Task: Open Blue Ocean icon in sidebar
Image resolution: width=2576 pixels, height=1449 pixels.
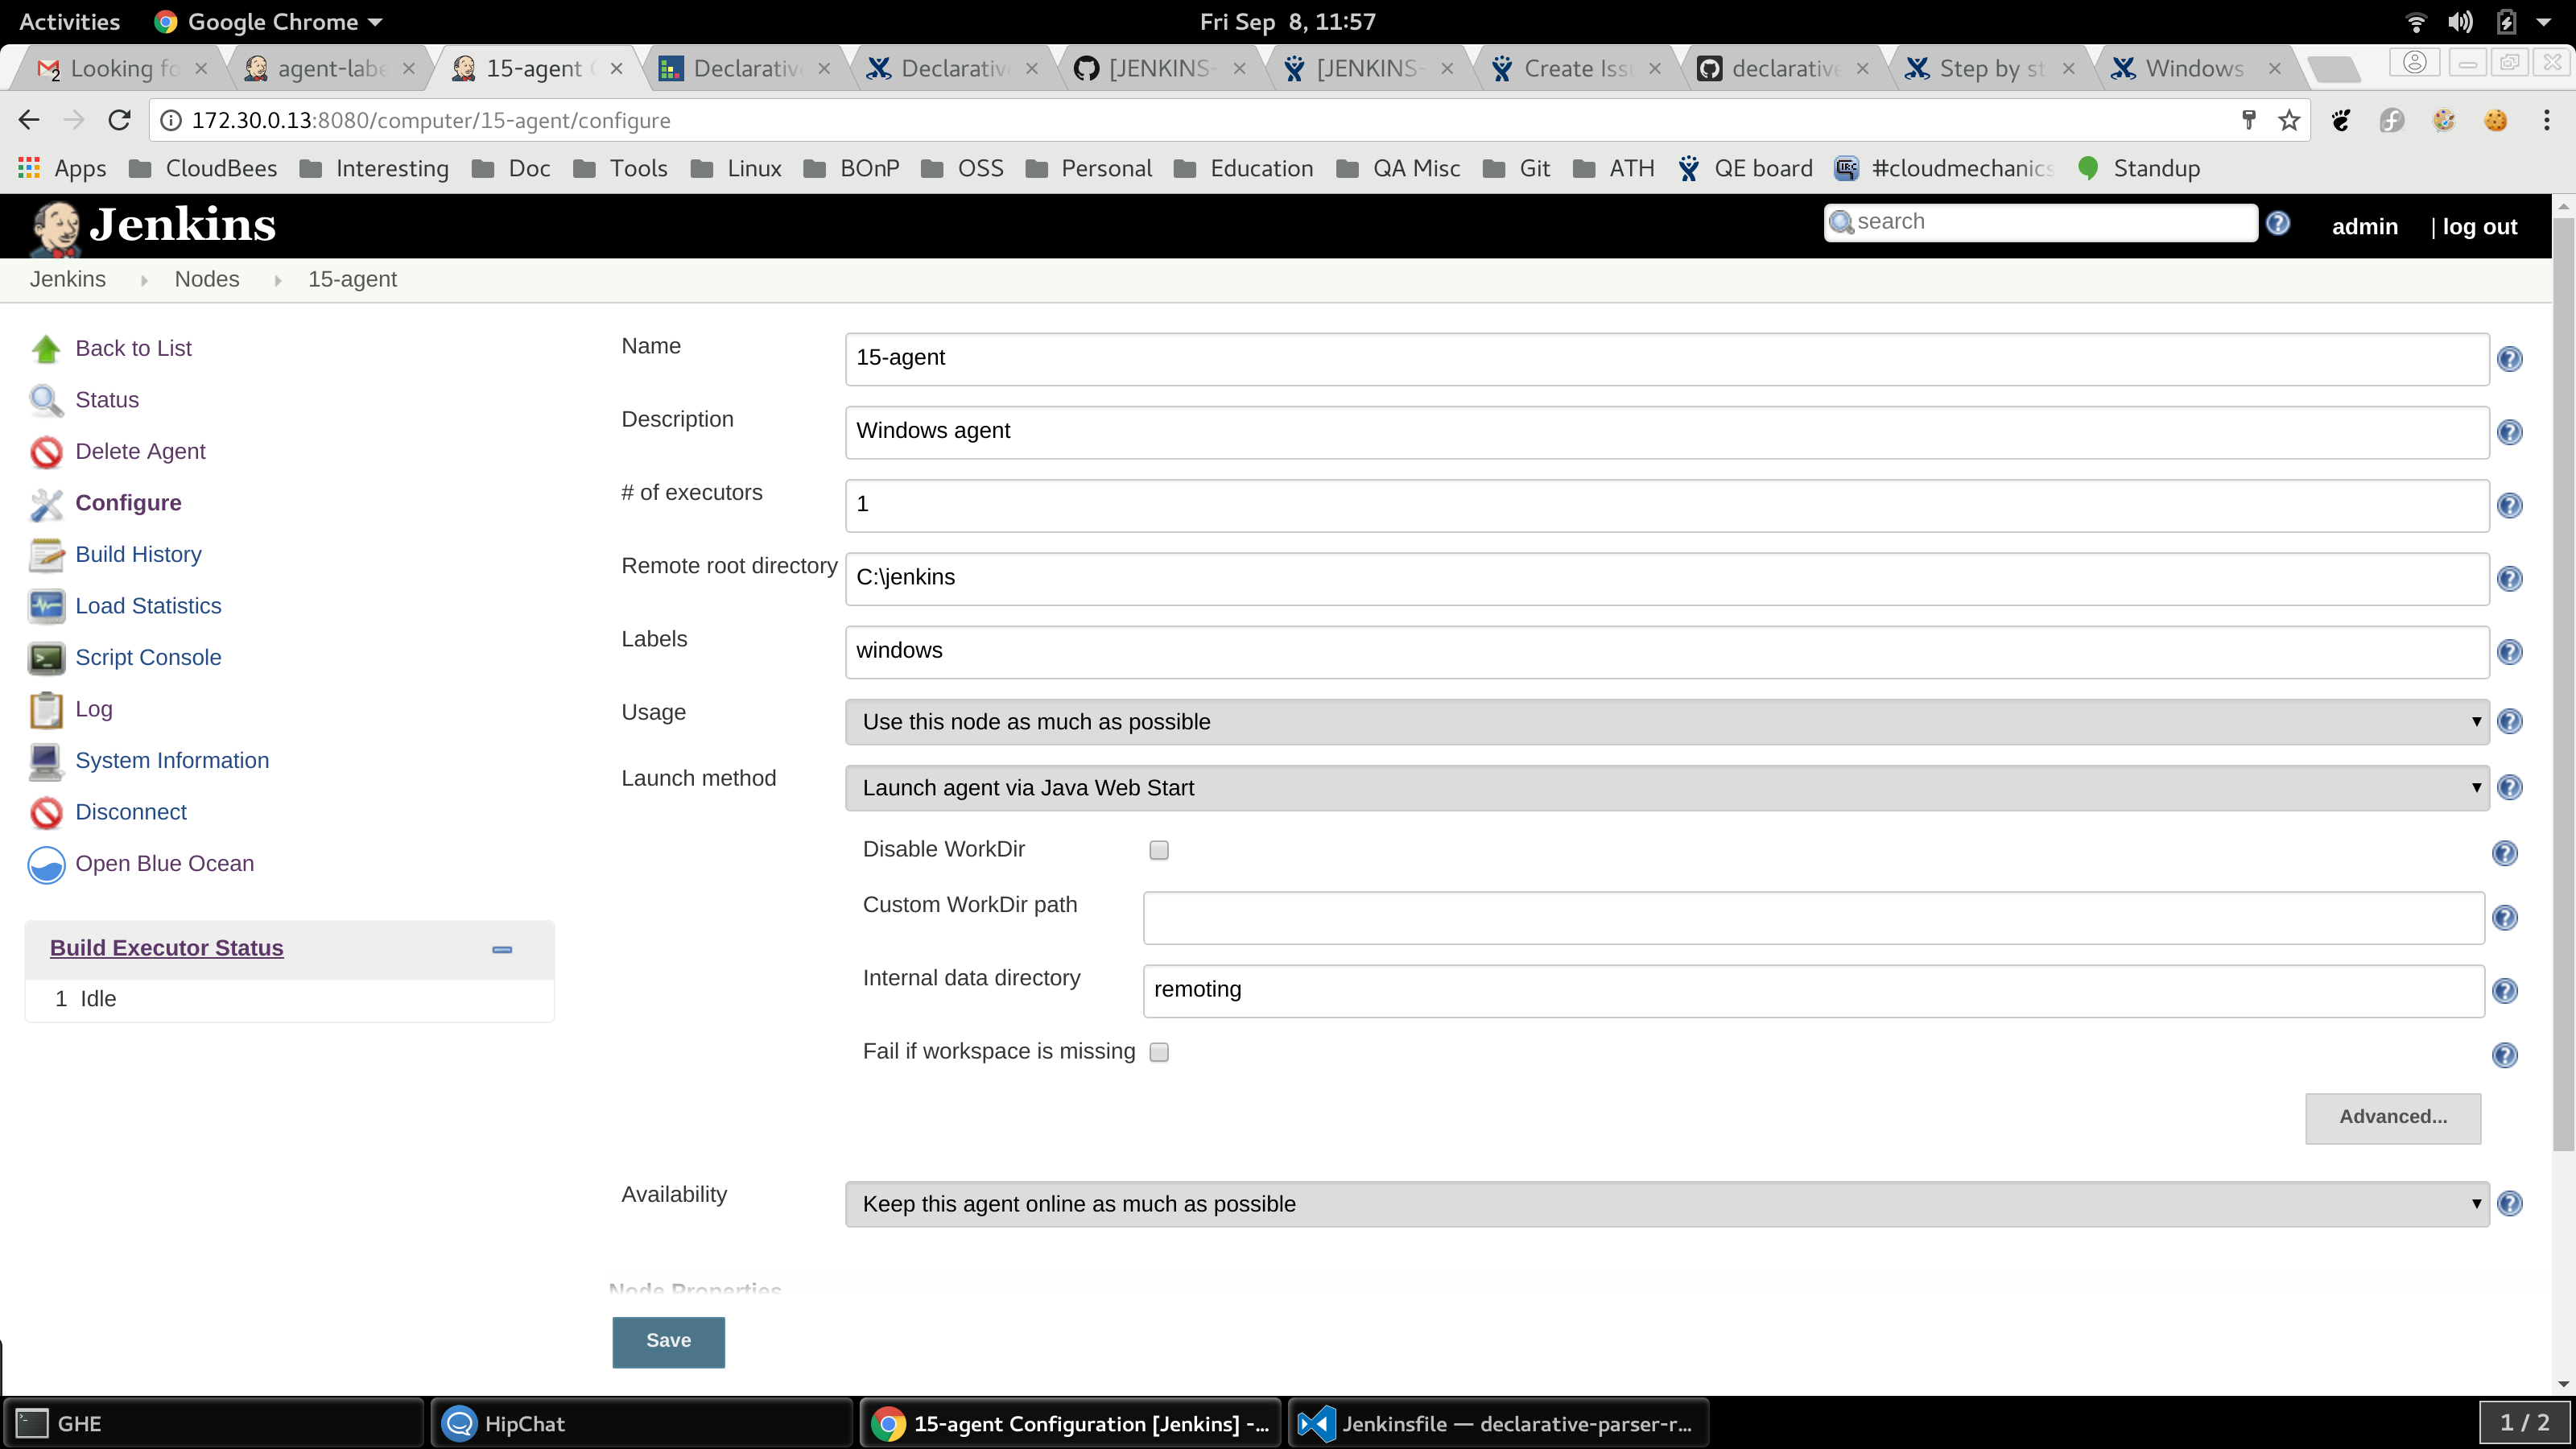Action: coord(46,865)
